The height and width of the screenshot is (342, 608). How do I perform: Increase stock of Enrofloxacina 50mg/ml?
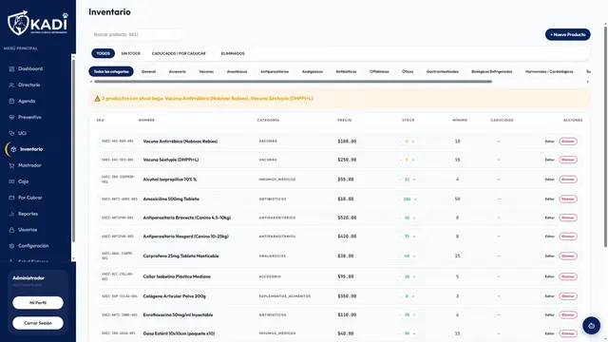coord(414,314)
